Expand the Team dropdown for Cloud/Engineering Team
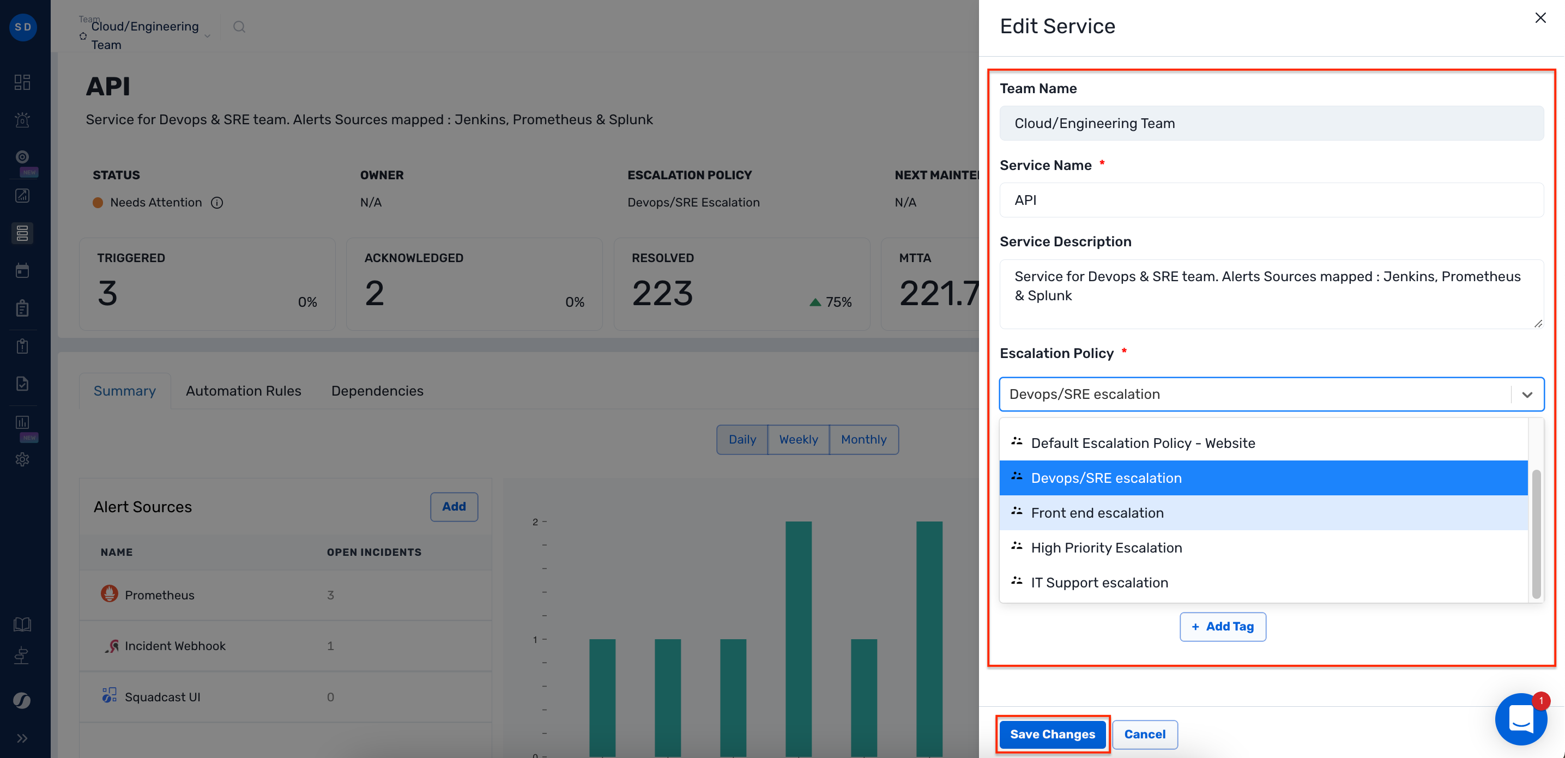 pyautogui.click(x=207, y=36)
